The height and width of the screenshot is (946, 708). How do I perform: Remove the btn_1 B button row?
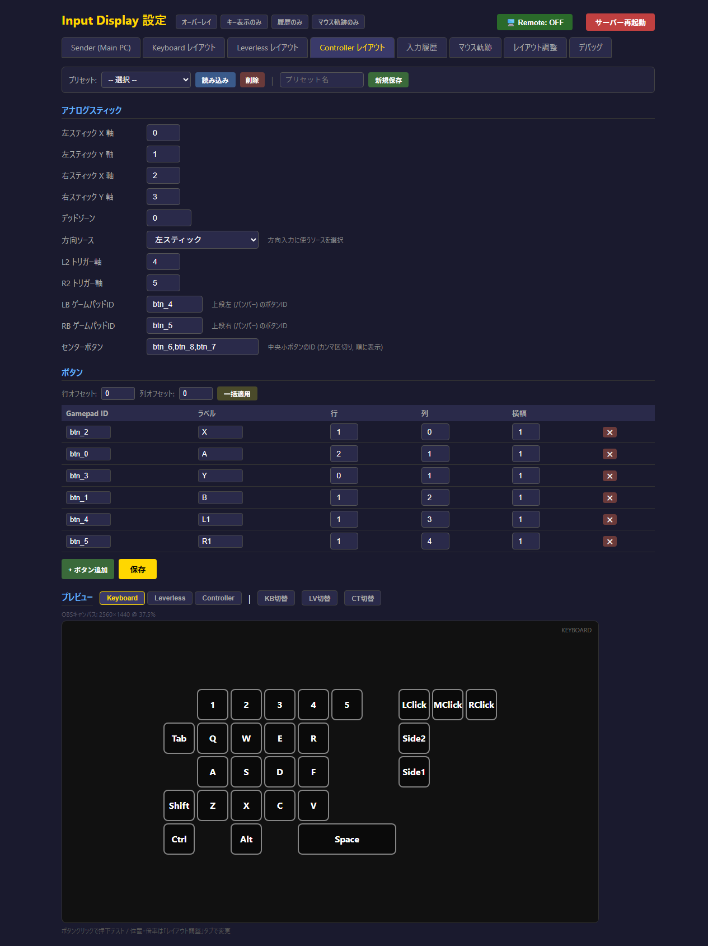[609, 498]
